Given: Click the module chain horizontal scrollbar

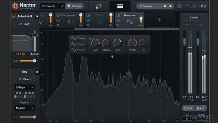Looking at the screenshot, I should 127,29.
